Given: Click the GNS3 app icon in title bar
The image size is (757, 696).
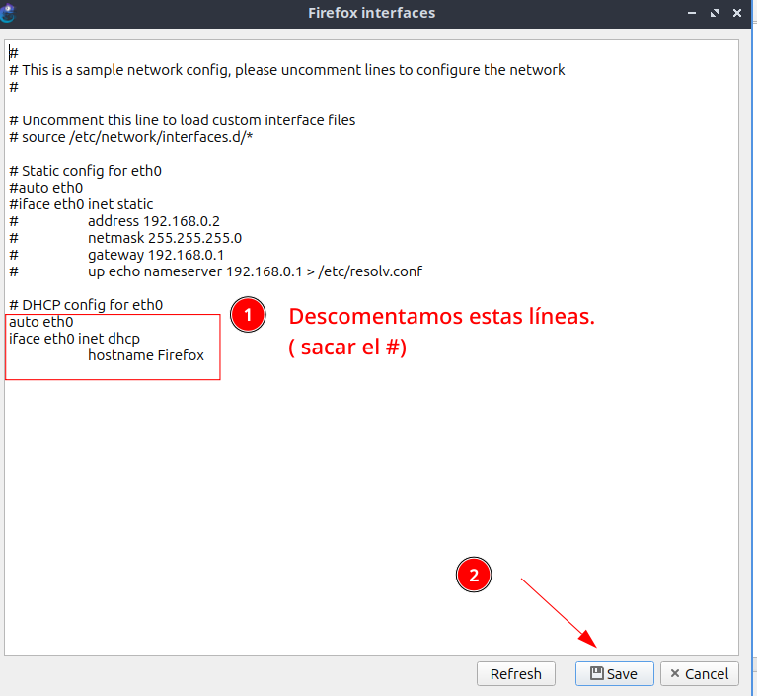Looking at the screenshot, I should (x=8, y=13).
